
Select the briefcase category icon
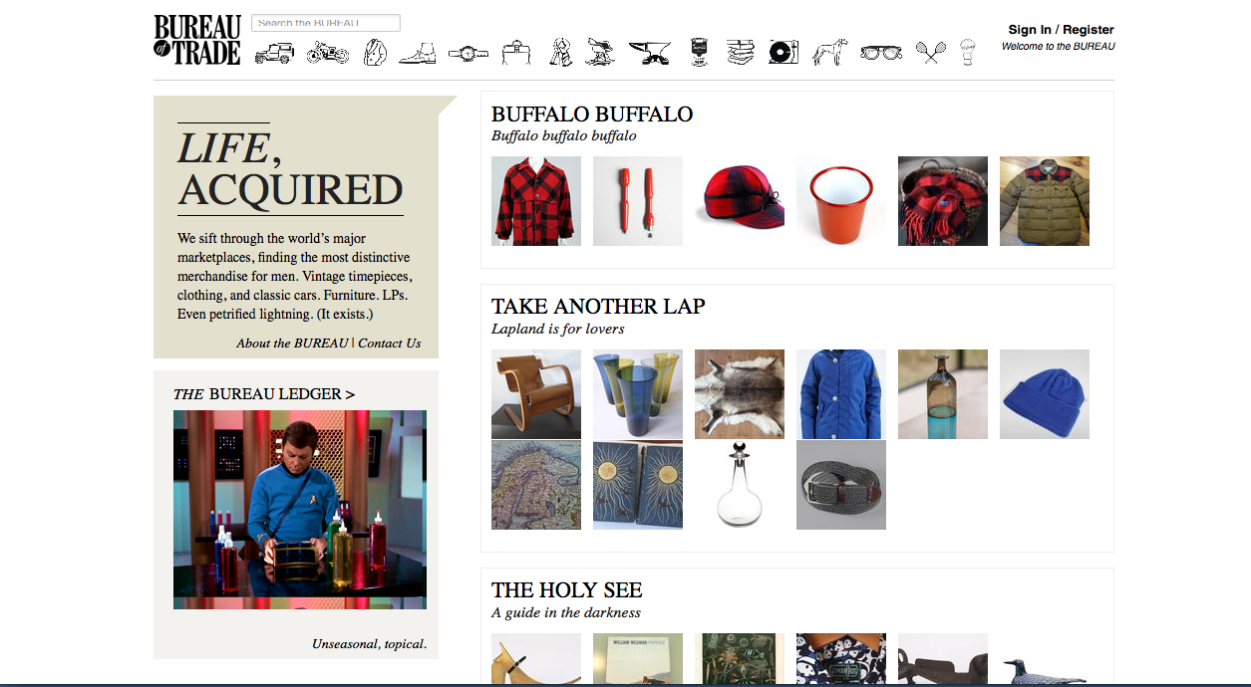coord(516,53)
